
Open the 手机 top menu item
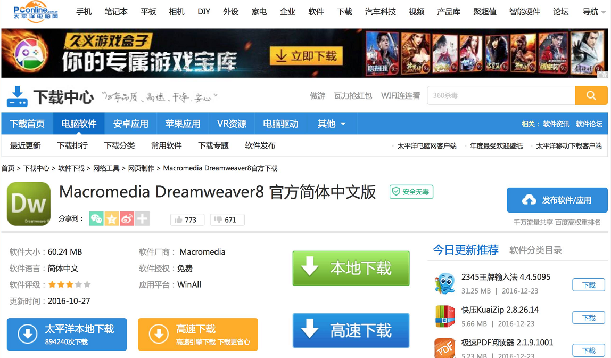point(84,12)
